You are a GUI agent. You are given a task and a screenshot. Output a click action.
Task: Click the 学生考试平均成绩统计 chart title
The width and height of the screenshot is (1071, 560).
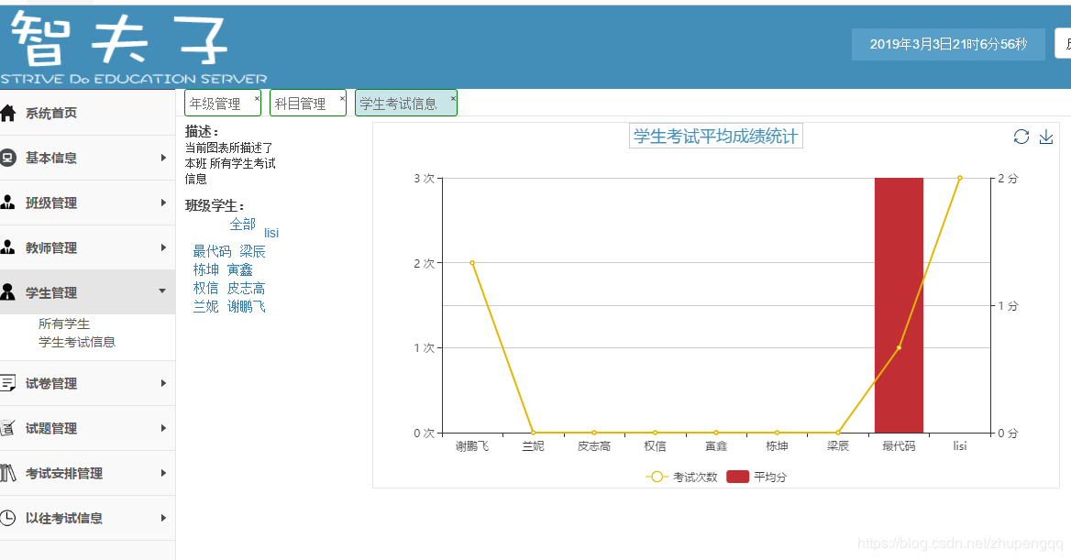coord(716,137)
